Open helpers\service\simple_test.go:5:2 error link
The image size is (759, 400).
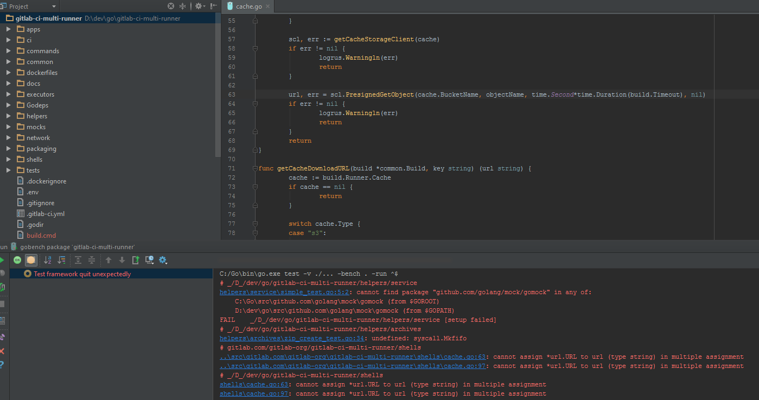(284, 292)
